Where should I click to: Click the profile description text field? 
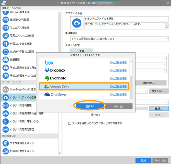(x=125, y=26)
